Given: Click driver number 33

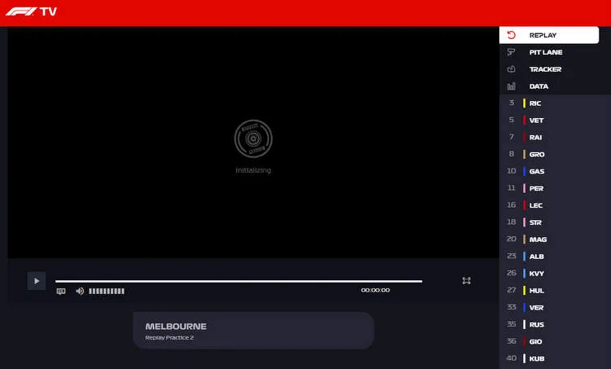Looking at the screenshot, I should coord(512,307).
